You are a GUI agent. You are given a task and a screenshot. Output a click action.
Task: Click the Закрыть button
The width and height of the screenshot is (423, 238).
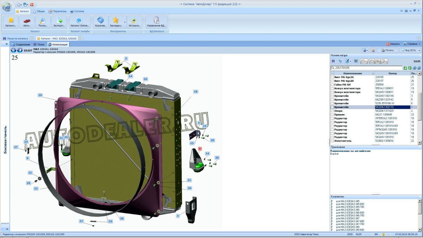(x=393, y=44)
